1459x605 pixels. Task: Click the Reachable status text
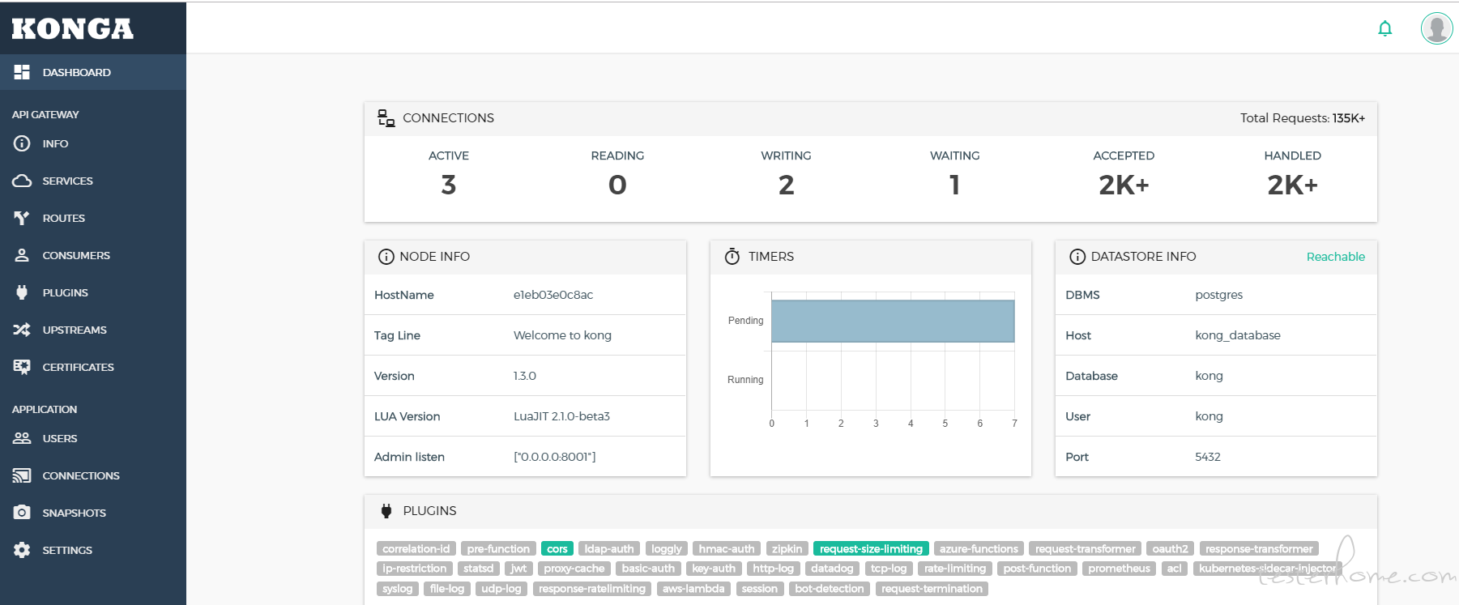click(1336, 257)
